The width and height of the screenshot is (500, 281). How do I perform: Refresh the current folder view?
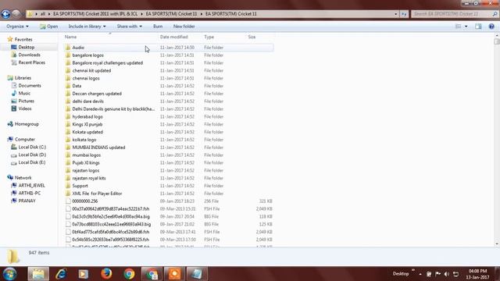[x=404, y=14]
